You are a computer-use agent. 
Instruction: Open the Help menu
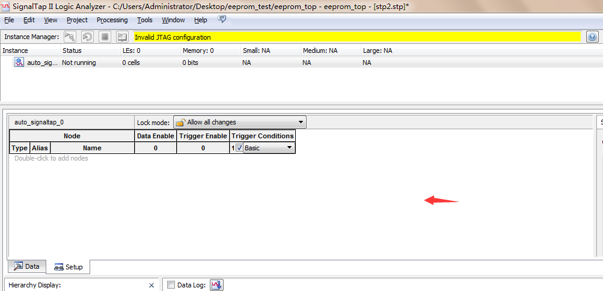click(x=201, y=20)
